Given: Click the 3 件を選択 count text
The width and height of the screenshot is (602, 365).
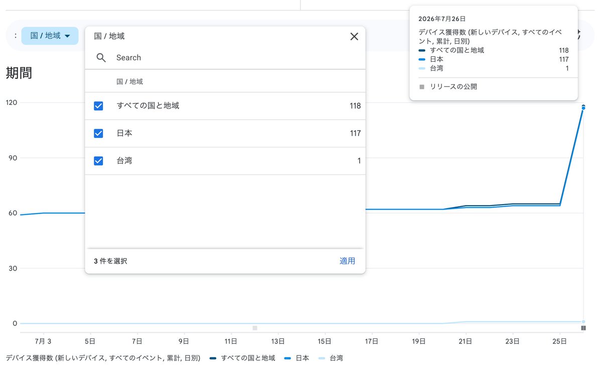Looking at the screenshot, I should (110, 261).
